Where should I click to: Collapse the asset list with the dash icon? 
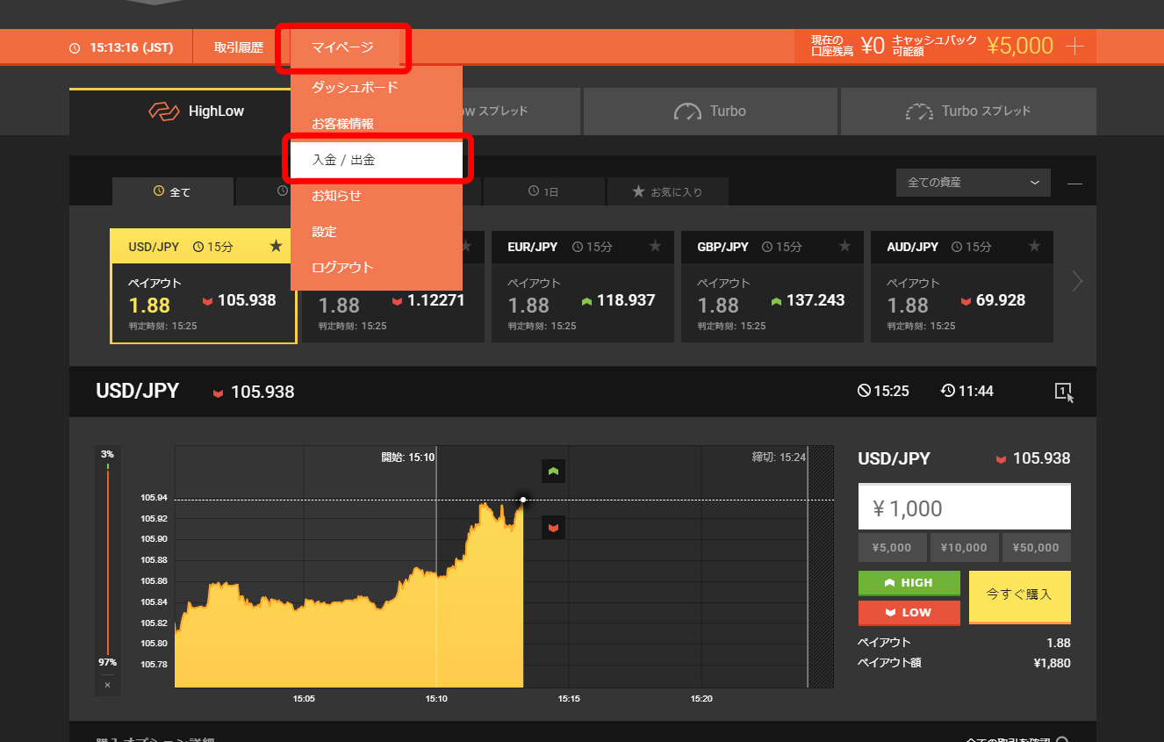click(1074, 183)
